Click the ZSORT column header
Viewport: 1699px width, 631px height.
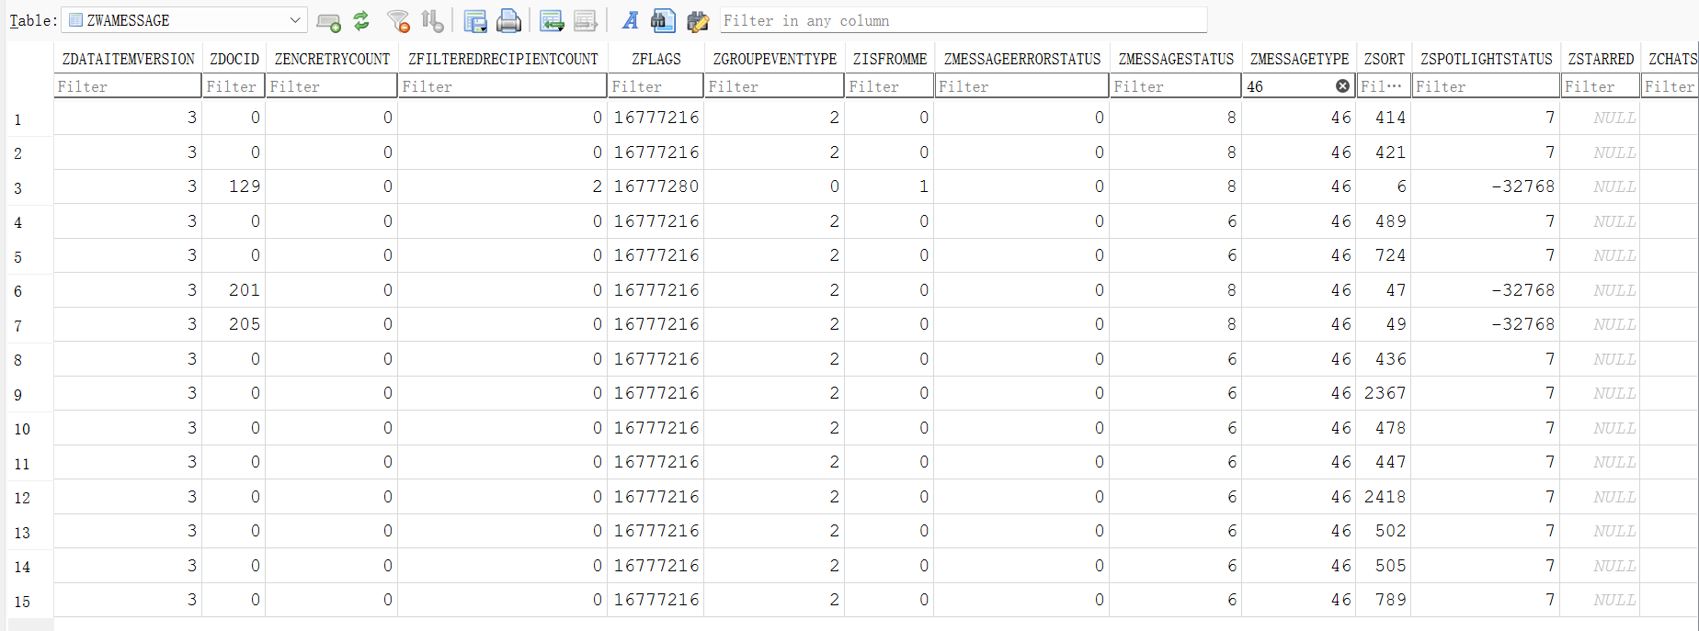1385,59
